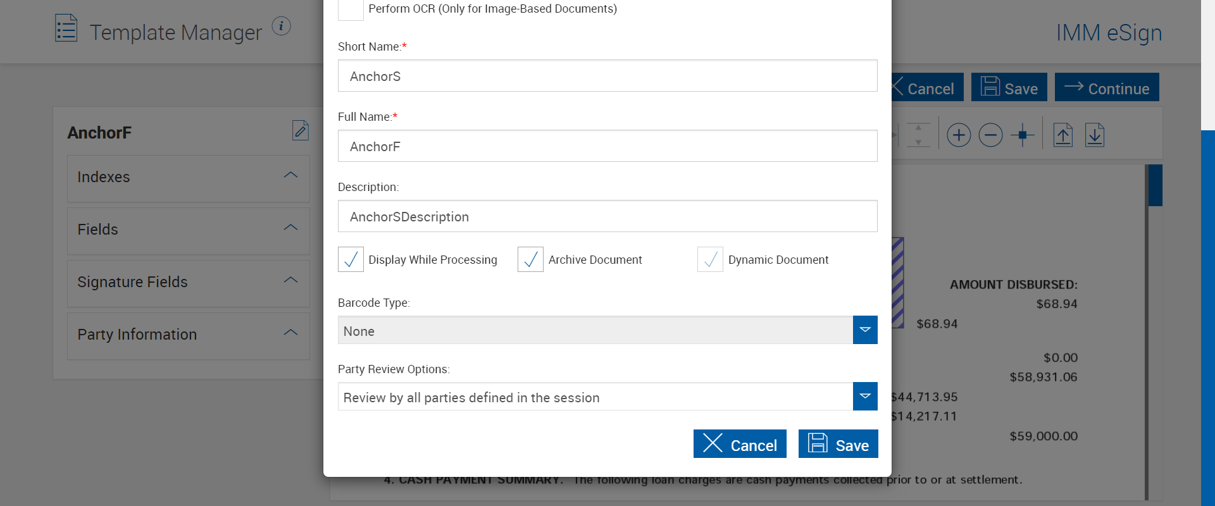This screenshot has width=1215, height=506.
Task: Open the Party Review Options dropdown
Action: pos(864,397)
